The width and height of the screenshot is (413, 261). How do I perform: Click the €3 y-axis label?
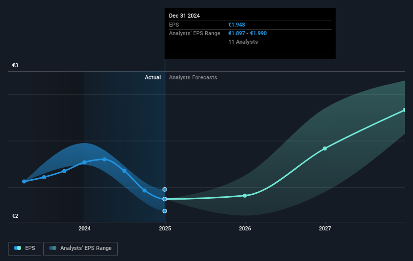[15, 65]
